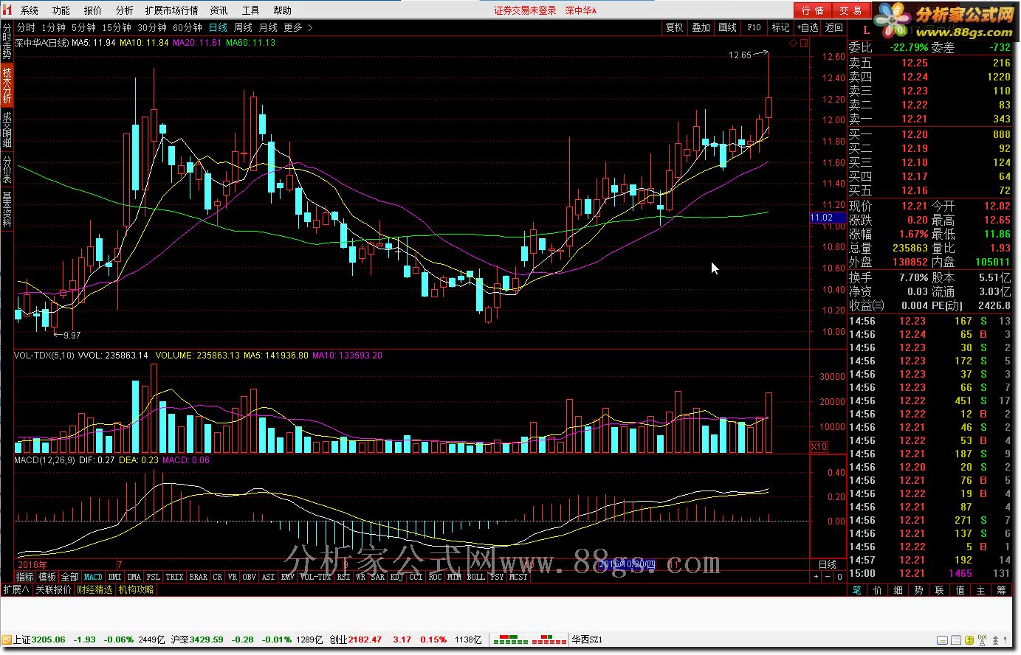The height and width of the screenshot is (655, 1021).
Task: Open the 功能 menu
Action: point(61,10)
